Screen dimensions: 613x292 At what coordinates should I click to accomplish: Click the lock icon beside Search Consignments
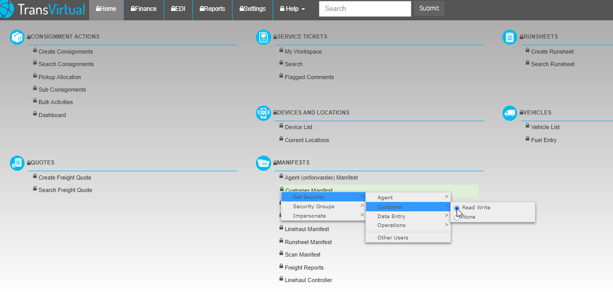[x=35, y=62]
